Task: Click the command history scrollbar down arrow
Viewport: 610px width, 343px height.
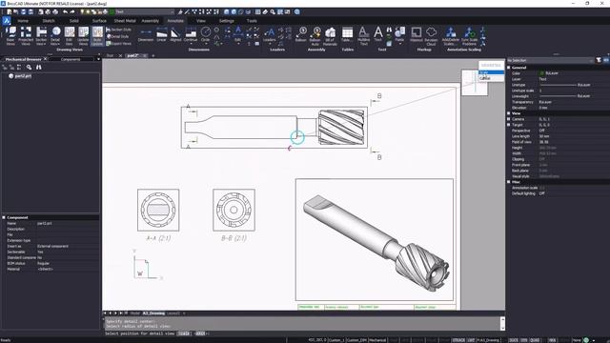Action: click(502, 328)
